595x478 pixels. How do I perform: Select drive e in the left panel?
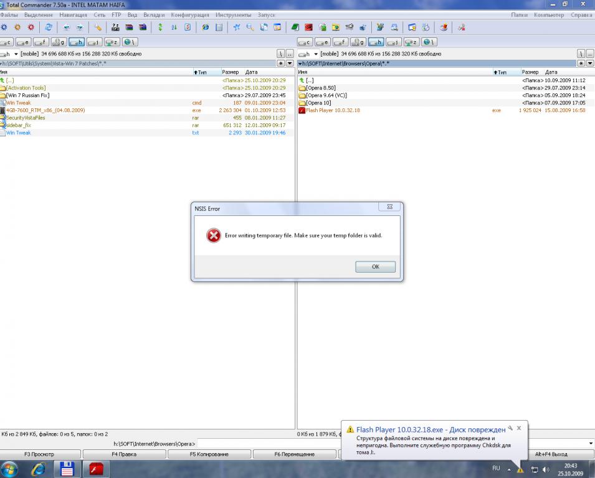(23, 42)
